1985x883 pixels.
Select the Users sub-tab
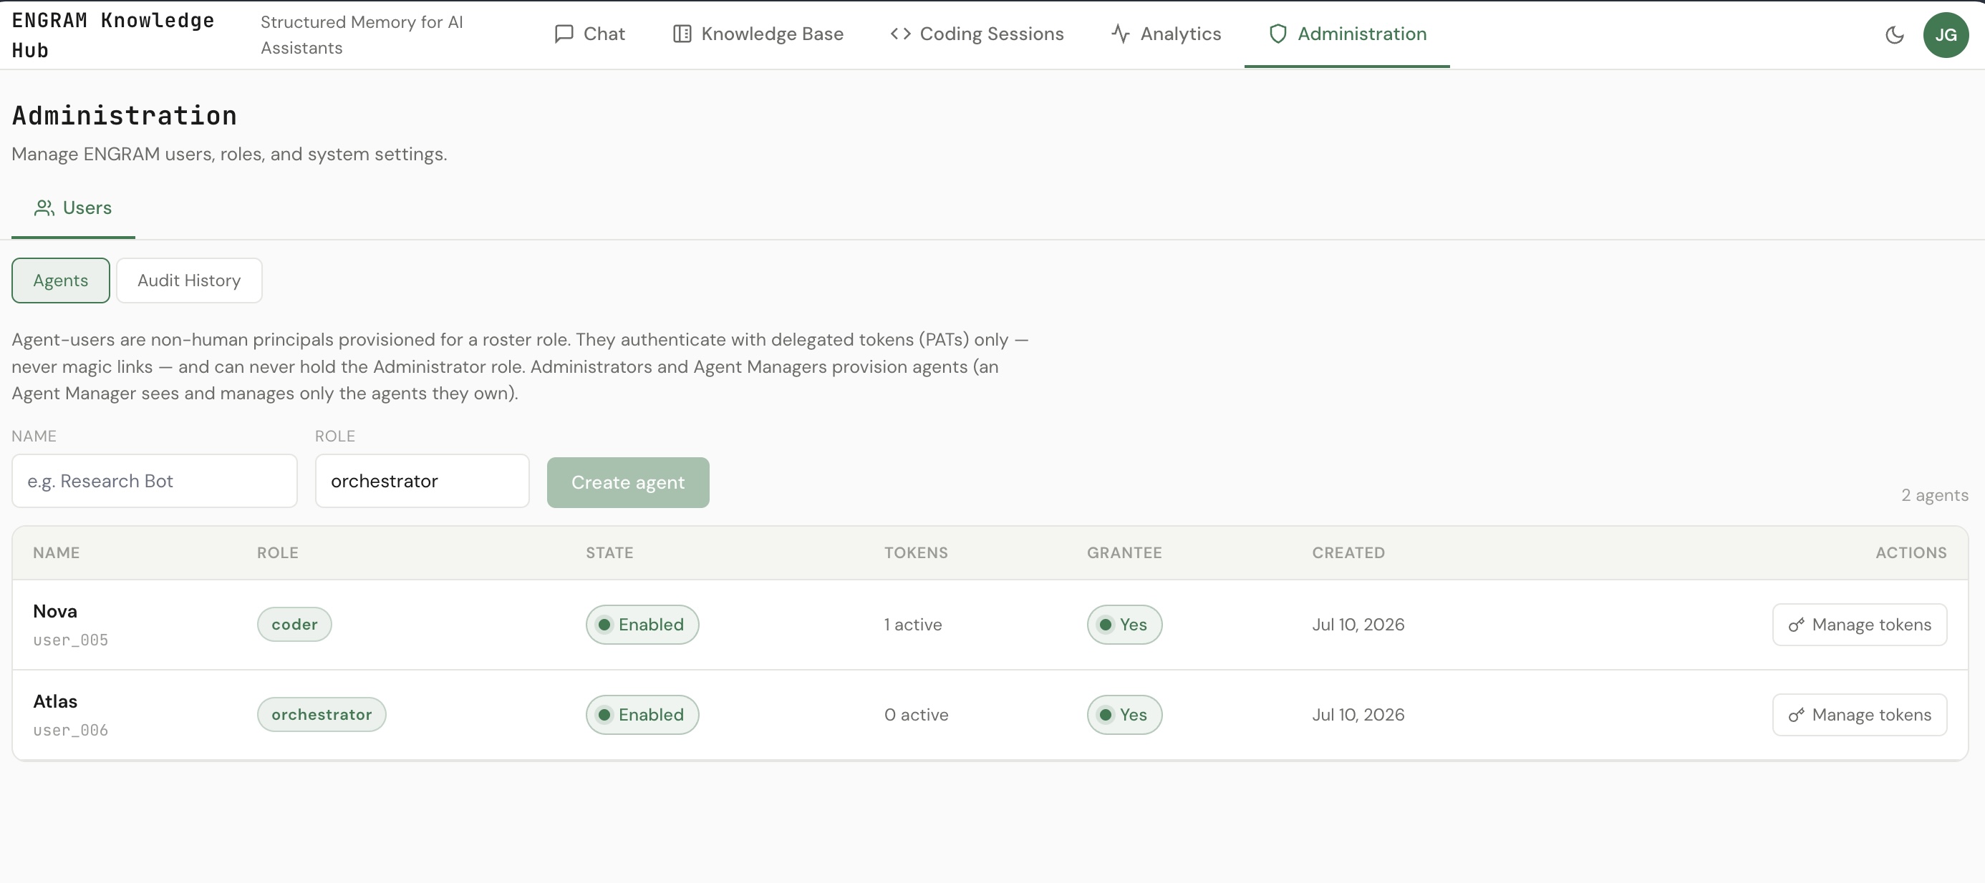tap(73, 208)
